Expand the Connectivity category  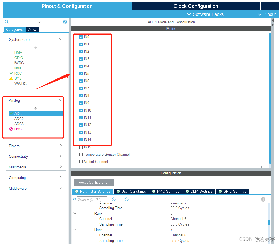click(61, 156)
